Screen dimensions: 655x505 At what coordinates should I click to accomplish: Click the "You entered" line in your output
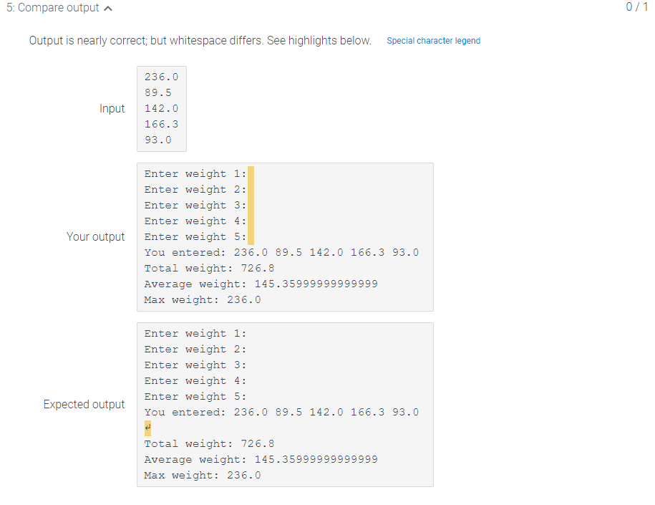(x=281, y=252)
